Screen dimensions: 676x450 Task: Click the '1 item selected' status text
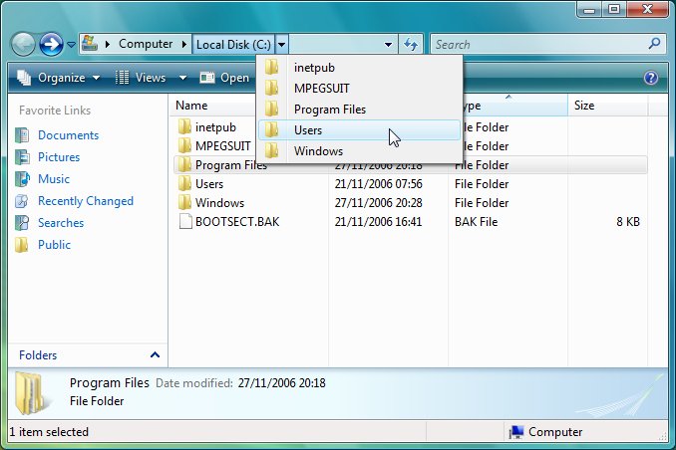tap(49, 432)
